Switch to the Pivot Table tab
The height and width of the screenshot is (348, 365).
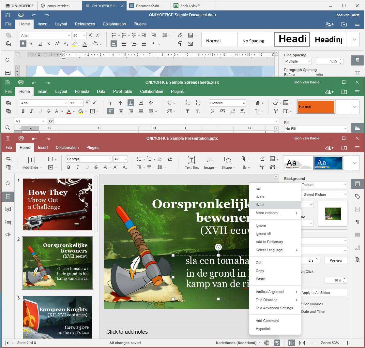coord(123,92)
